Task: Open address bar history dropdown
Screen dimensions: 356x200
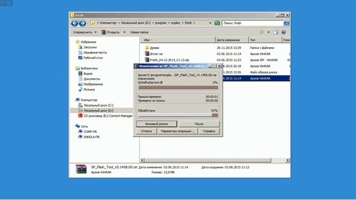Action: [x=210, y=23]
